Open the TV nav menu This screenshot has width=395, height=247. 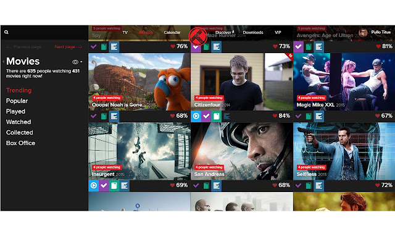click(x=125, y=33)
